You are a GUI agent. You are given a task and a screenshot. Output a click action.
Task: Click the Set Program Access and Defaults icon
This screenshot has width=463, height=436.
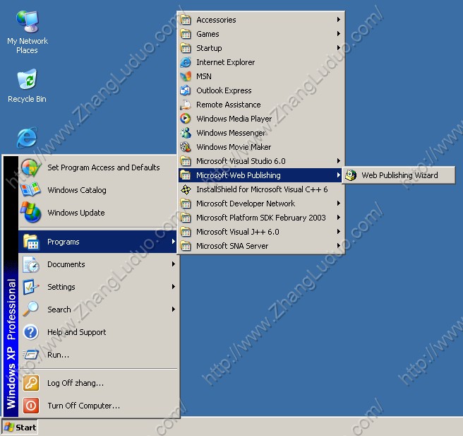[x=31, y=167]
